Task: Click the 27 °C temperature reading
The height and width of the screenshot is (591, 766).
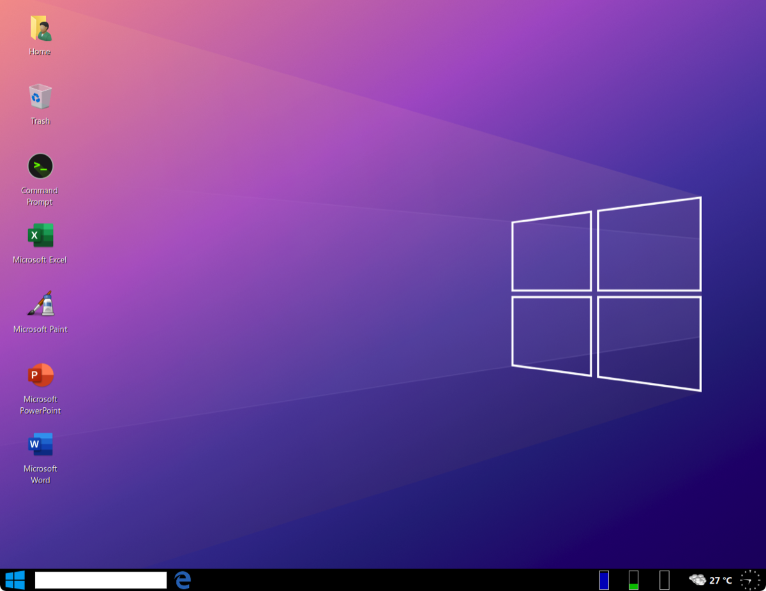Action: point(721,580)
